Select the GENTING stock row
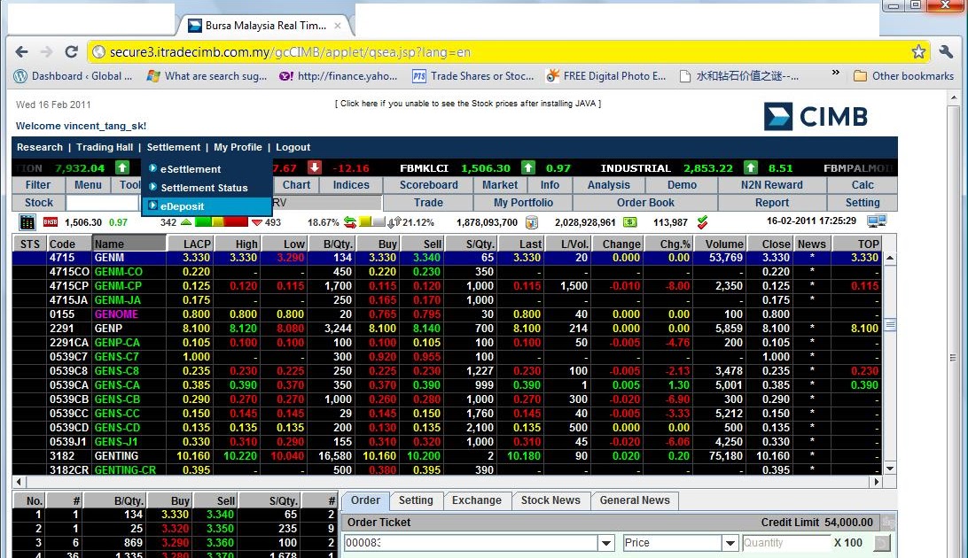Image resolution: width=968 pixels, height=558 pixels. point(448,456)
